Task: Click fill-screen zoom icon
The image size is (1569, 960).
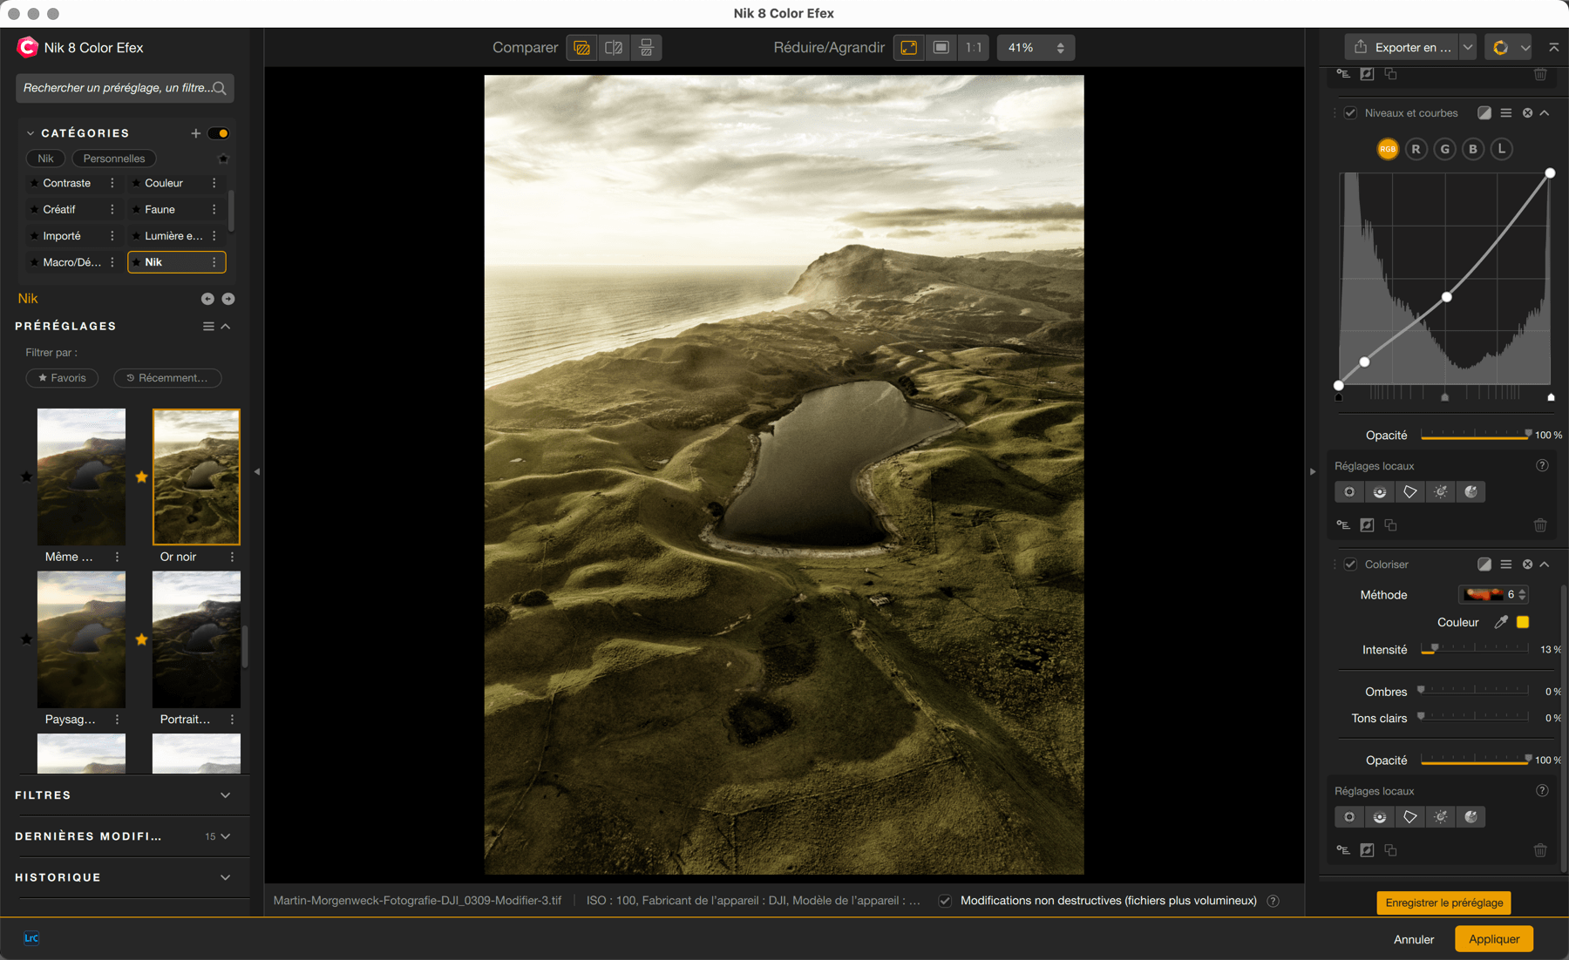Action: click(x=941, y=48)
